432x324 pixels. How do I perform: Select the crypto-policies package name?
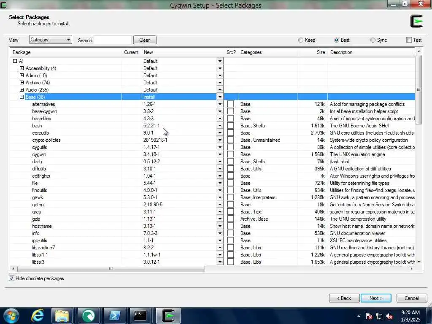(x=46, y=140)
